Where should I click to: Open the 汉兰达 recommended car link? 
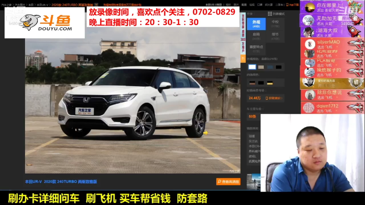(253, 141)
